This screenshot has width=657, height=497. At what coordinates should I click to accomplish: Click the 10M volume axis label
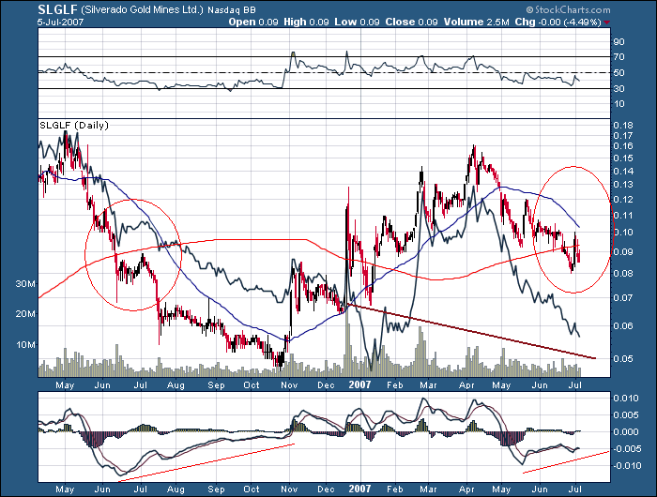25,345
